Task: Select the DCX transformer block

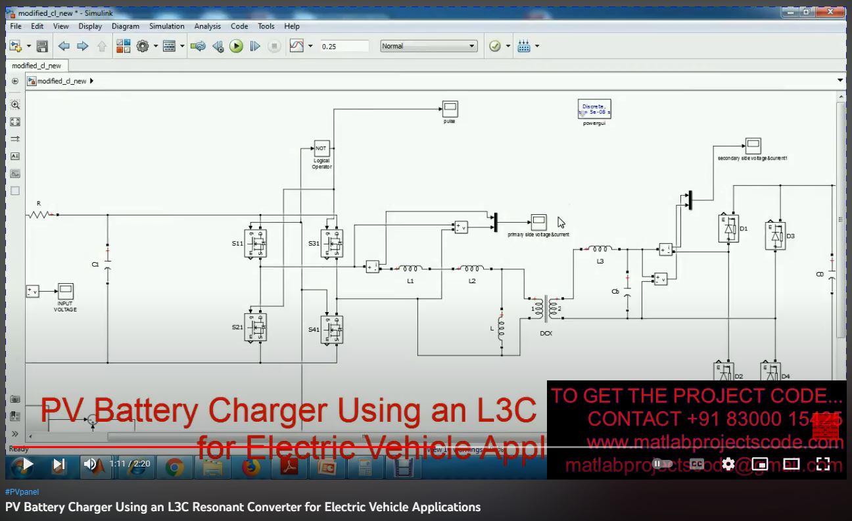Action: 546,308
